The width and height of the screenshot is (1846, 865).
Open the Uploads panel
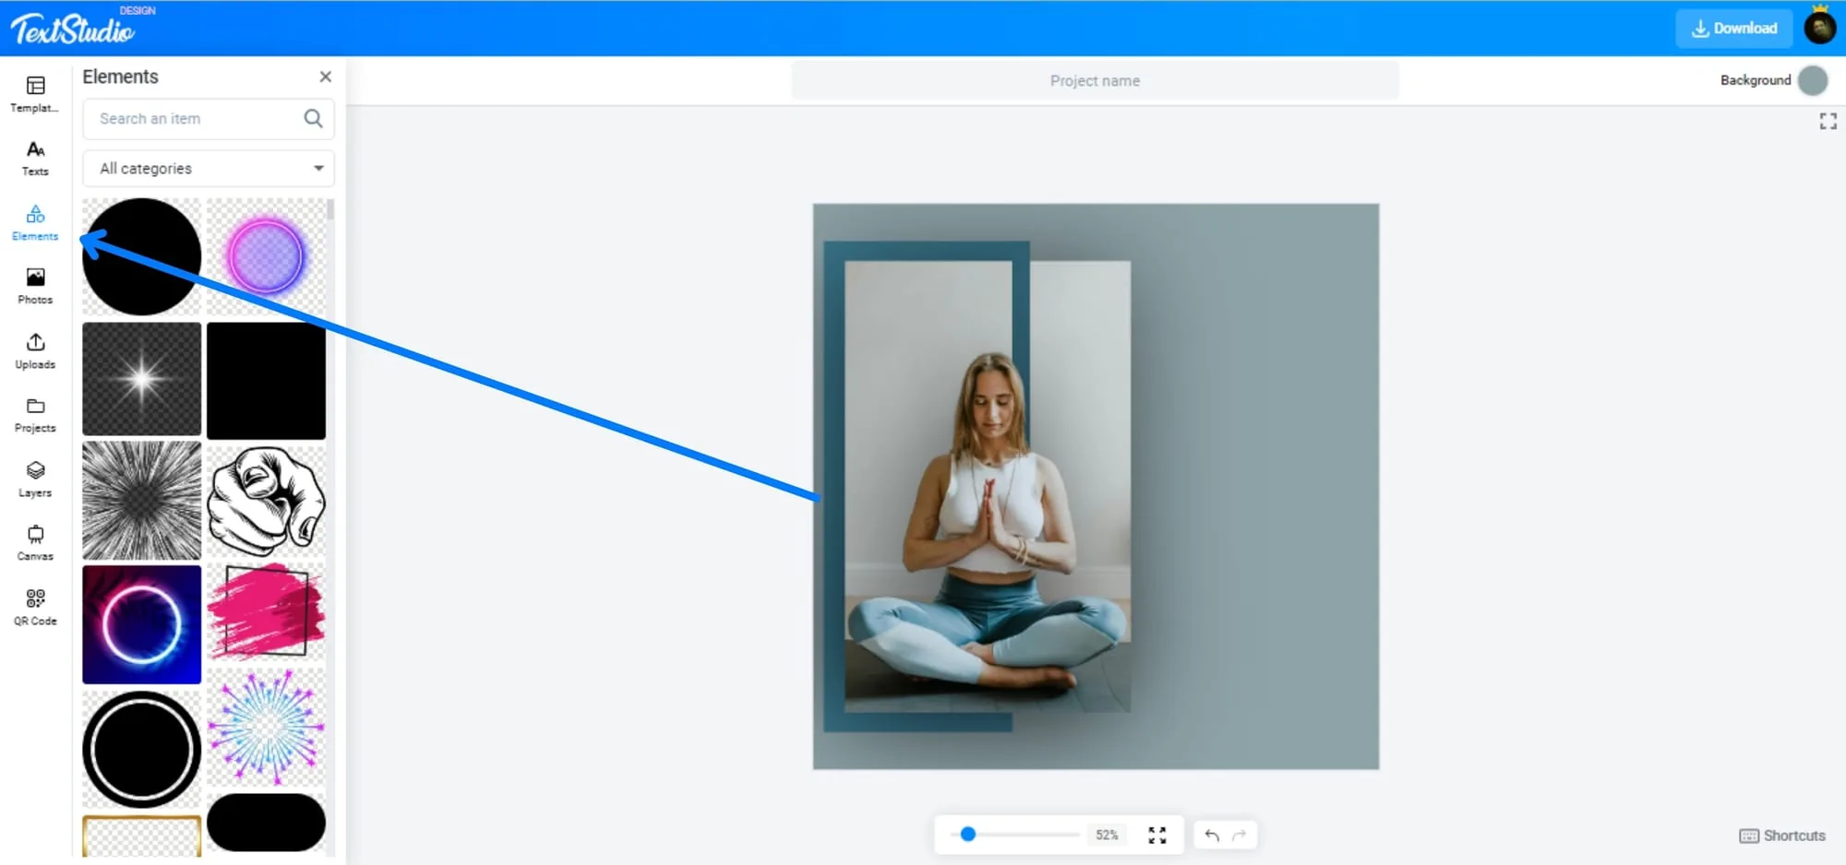tap(35, 351)
